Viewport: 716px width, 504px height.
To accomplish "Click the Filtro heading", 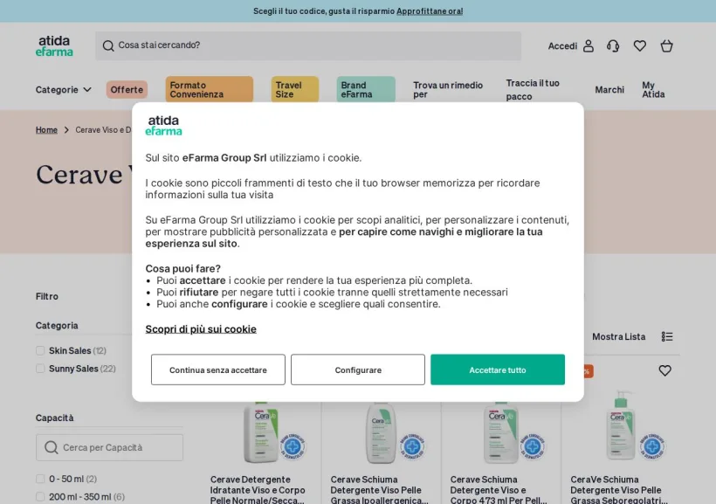I will pos(47,296).
